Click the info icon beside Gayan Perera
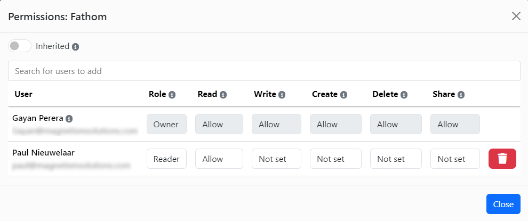Screen dimensions: 528x221 [69, 118]
